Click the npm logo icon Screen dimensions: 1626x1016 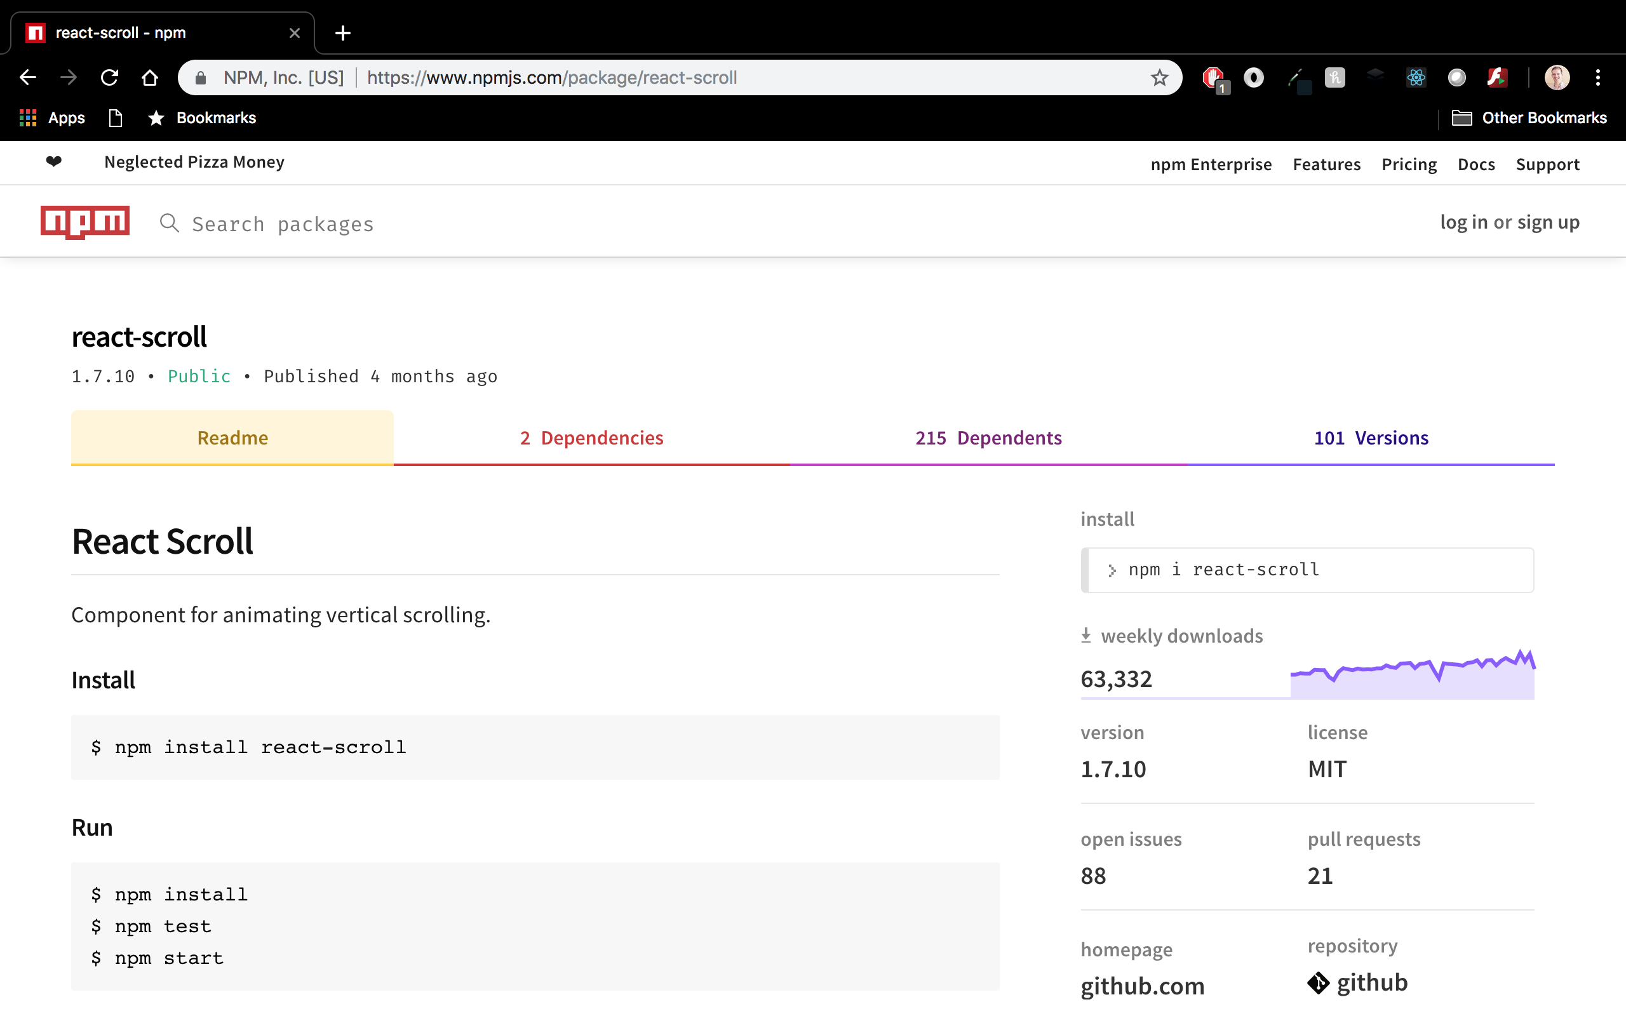click(x=84, y=222)
